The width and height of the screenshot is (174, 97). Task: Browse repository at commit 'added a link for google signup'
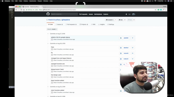132,38
